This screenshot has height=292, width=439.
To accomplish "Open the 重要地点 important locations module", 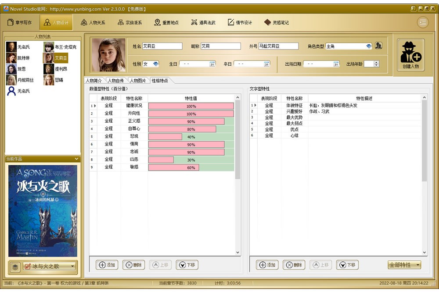I will tap(166, 22).
